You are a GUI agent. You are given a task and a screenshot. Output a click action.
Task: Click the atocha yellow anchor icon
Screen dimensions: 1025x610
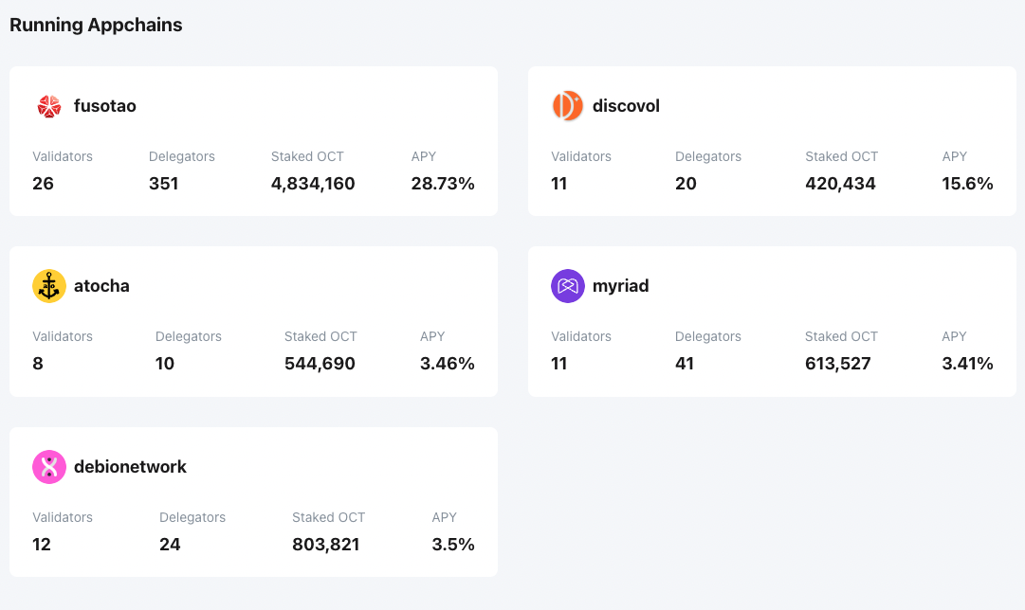click(49, 286)
